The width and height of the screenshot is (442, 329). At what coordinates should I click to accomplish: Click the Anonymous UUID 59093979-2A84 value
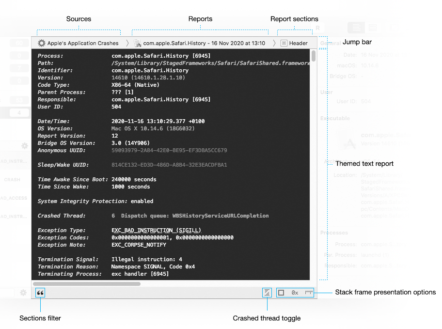(x=169, y=150)
